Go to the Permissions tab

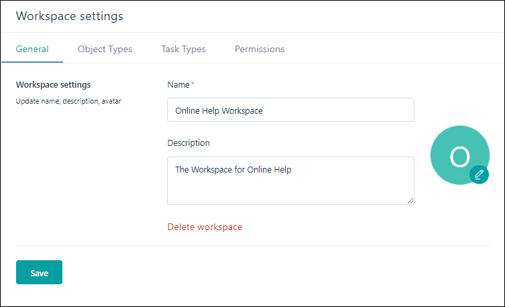click(260, 49)
